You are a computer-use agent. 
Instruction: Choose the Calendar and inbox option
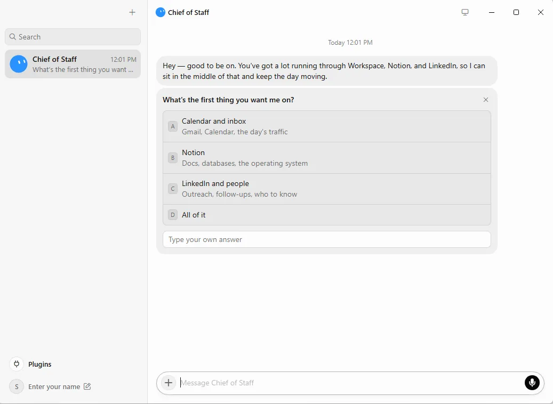point(326,126)
